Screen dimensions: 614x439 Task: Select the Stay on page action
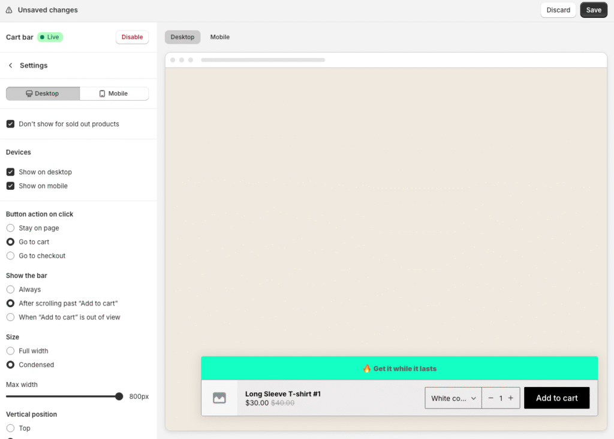tap(10, 228)
